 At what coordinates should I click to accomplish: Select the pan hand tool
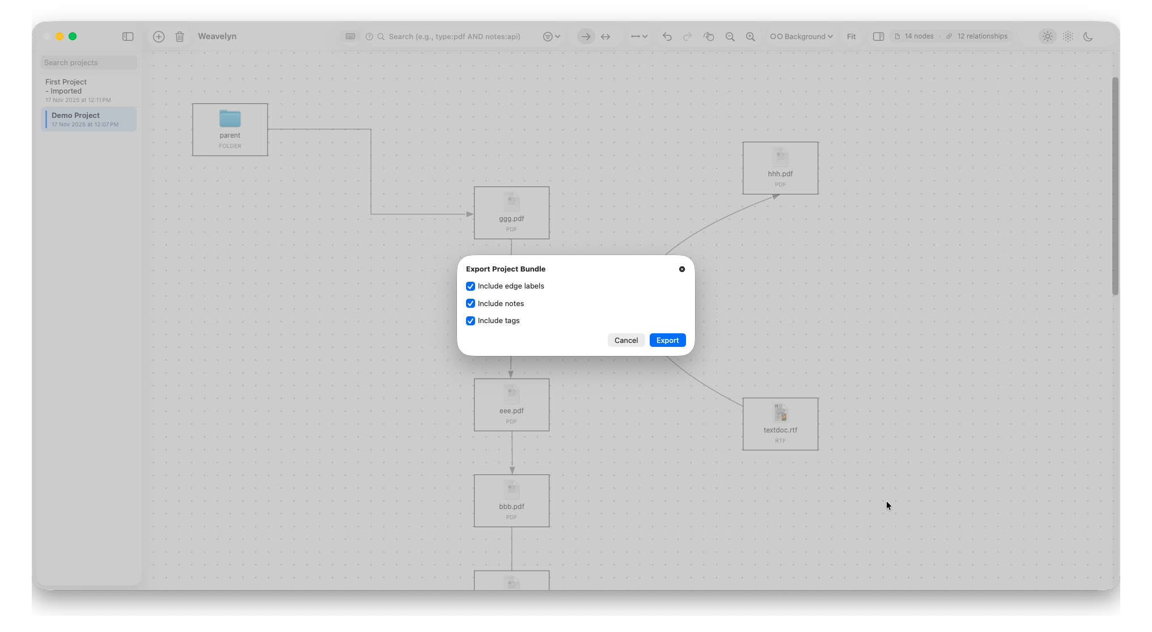pos(709,36)
